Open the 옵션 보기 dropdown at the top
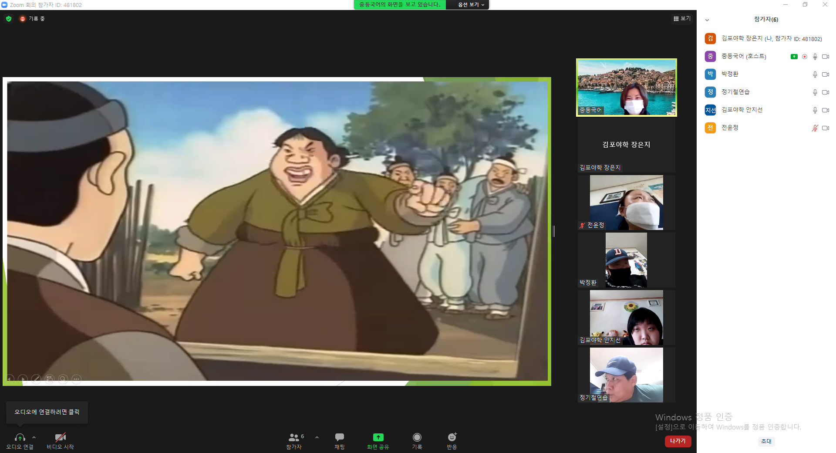 tap(471, 5)
